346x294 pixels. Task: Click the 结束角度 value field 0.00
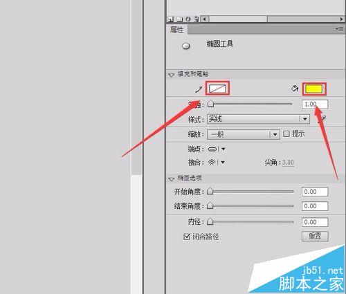pyautogui.click(x=315, y=206)
